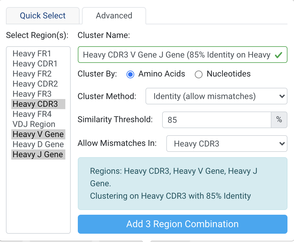Open the Cluster Method dropdown

click(216, 96)
